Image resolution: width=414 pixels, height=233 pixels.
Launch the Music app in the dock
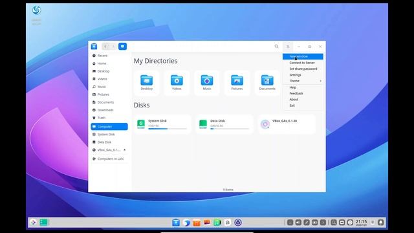(217, 223)
